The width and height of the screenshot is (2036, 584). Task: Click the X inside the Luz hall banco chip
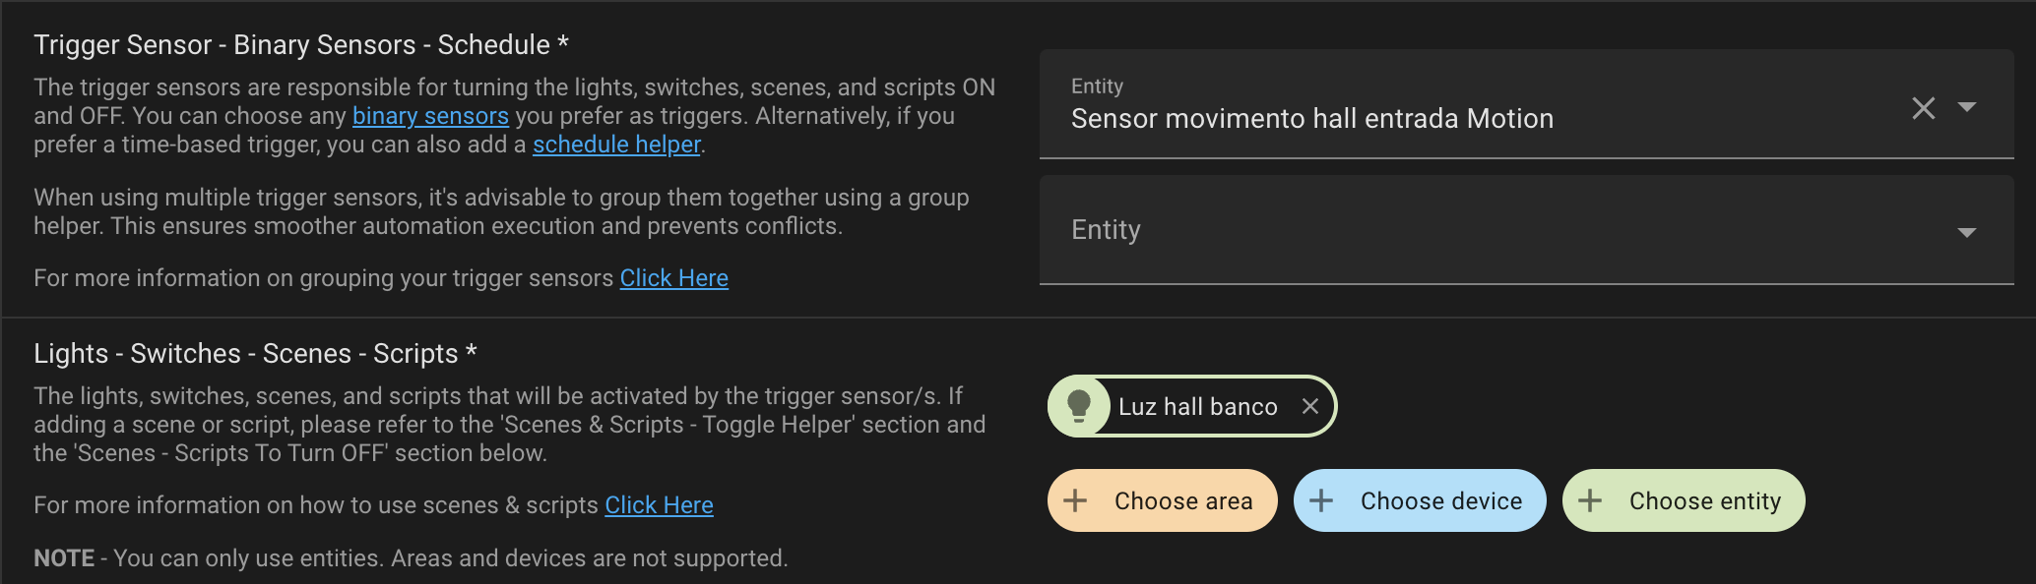pos(1310,406)
